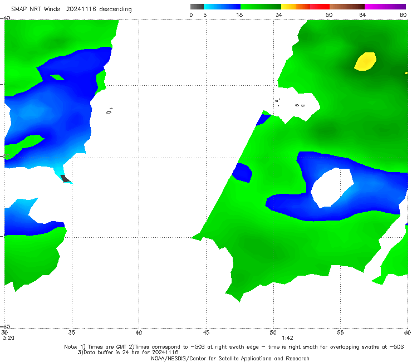Click the title "SMAP NRT Winds 20241116 descending"
412x362 pixels.
[71, 9]
